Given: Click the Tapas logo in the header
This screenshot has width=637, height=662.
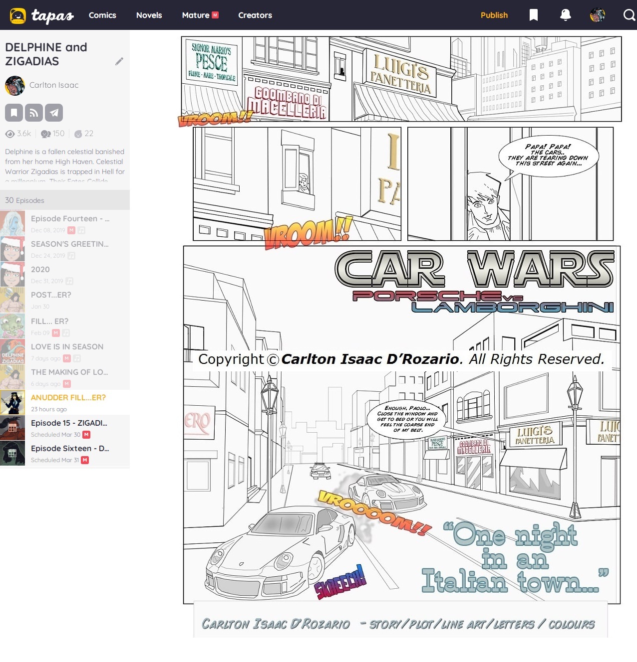Looking at the screenshot, I should tap(42, 15).
